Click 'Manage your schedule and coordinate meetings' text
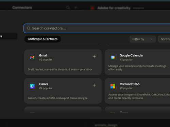The height and width of the screenshot is (127, 170). [x=137, y=68]
